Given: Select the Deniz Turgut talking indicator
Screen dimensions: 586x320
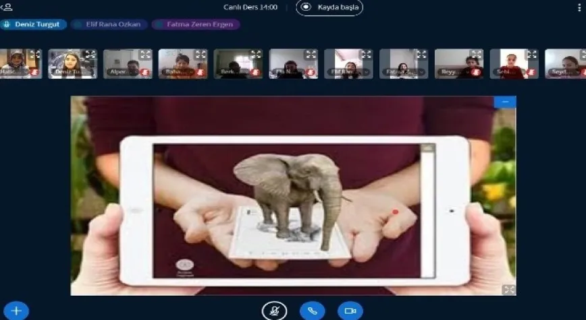Looking at the screenshot, I should pos(33,24).
